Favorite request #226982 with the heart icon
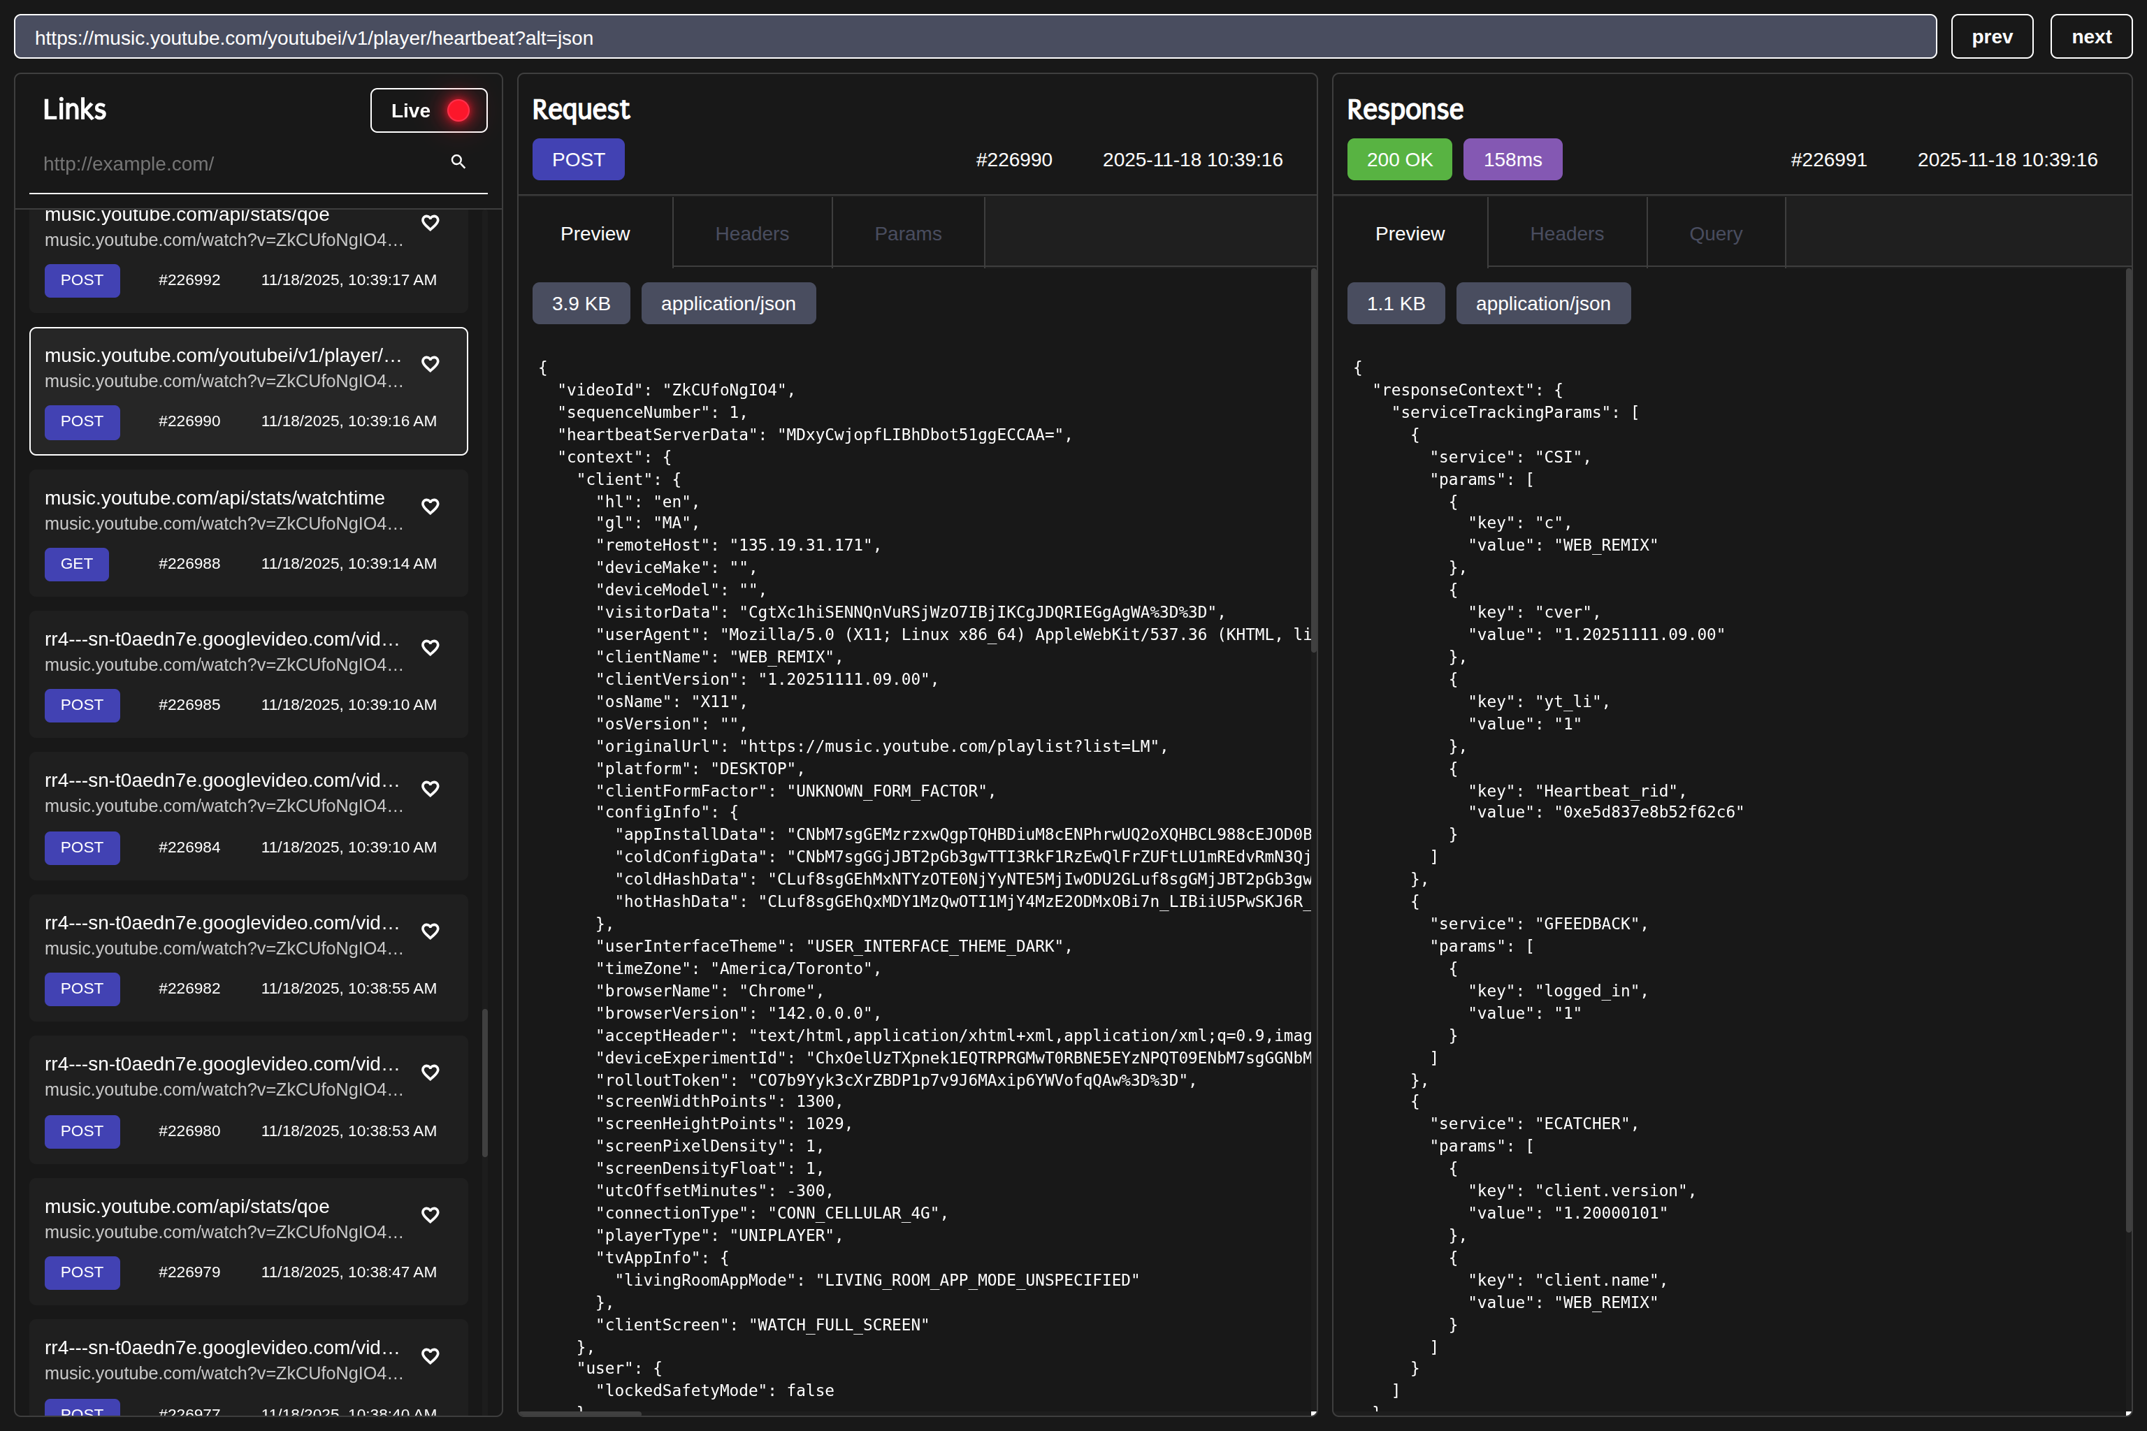Viewport: 2147px width, 1431px height. (430, 931)
